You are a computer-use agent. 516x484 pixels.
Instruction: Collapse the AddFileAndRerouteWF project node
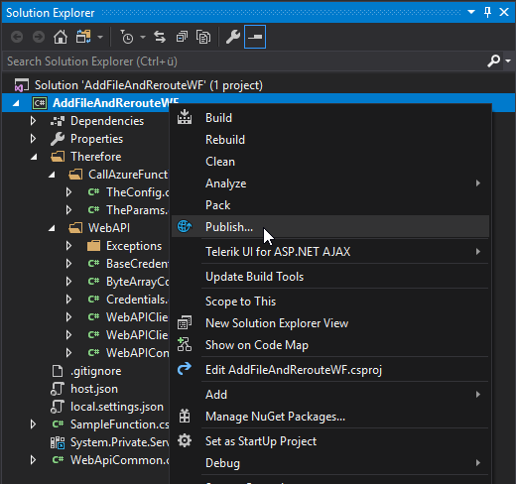click(16, 103)
